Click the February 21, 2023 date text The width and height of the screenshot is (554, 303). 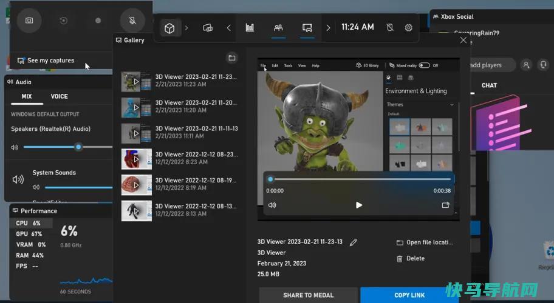282,264
